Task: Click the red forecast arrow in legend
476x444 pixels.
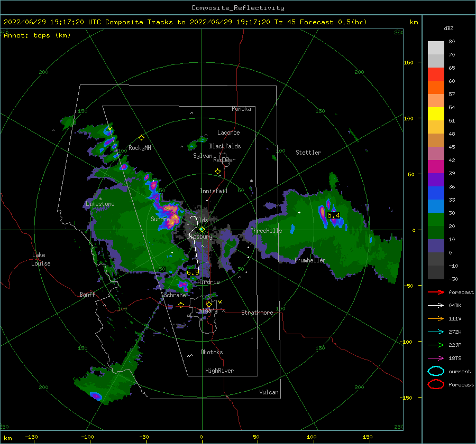Action: tap(436, 292)
